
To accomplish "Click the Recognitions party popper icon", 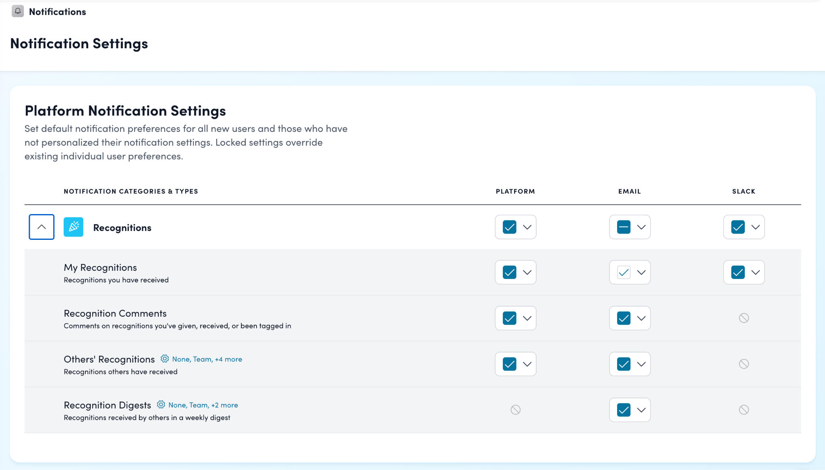I will [73, 227].
